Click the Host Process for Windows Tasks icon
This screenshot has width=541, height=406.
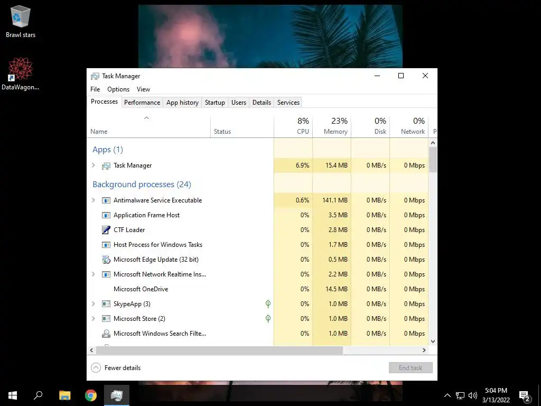[x=106, y=245]
